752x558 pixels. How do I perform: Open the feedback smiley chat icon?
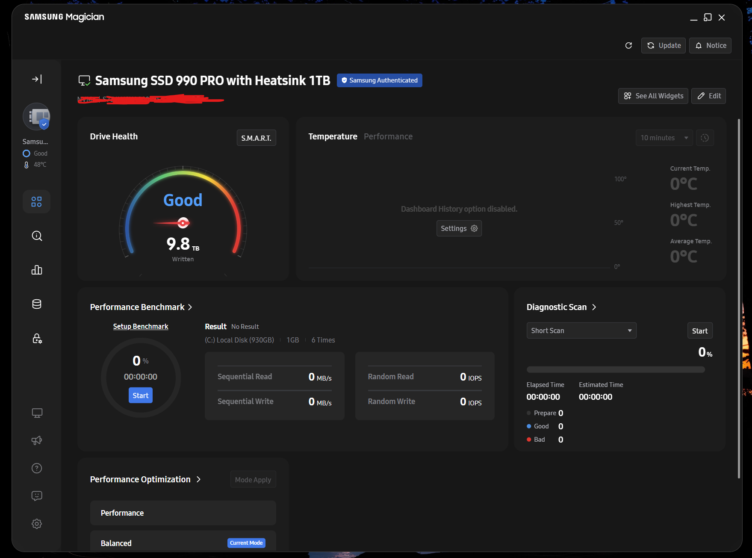click(37, 496)
